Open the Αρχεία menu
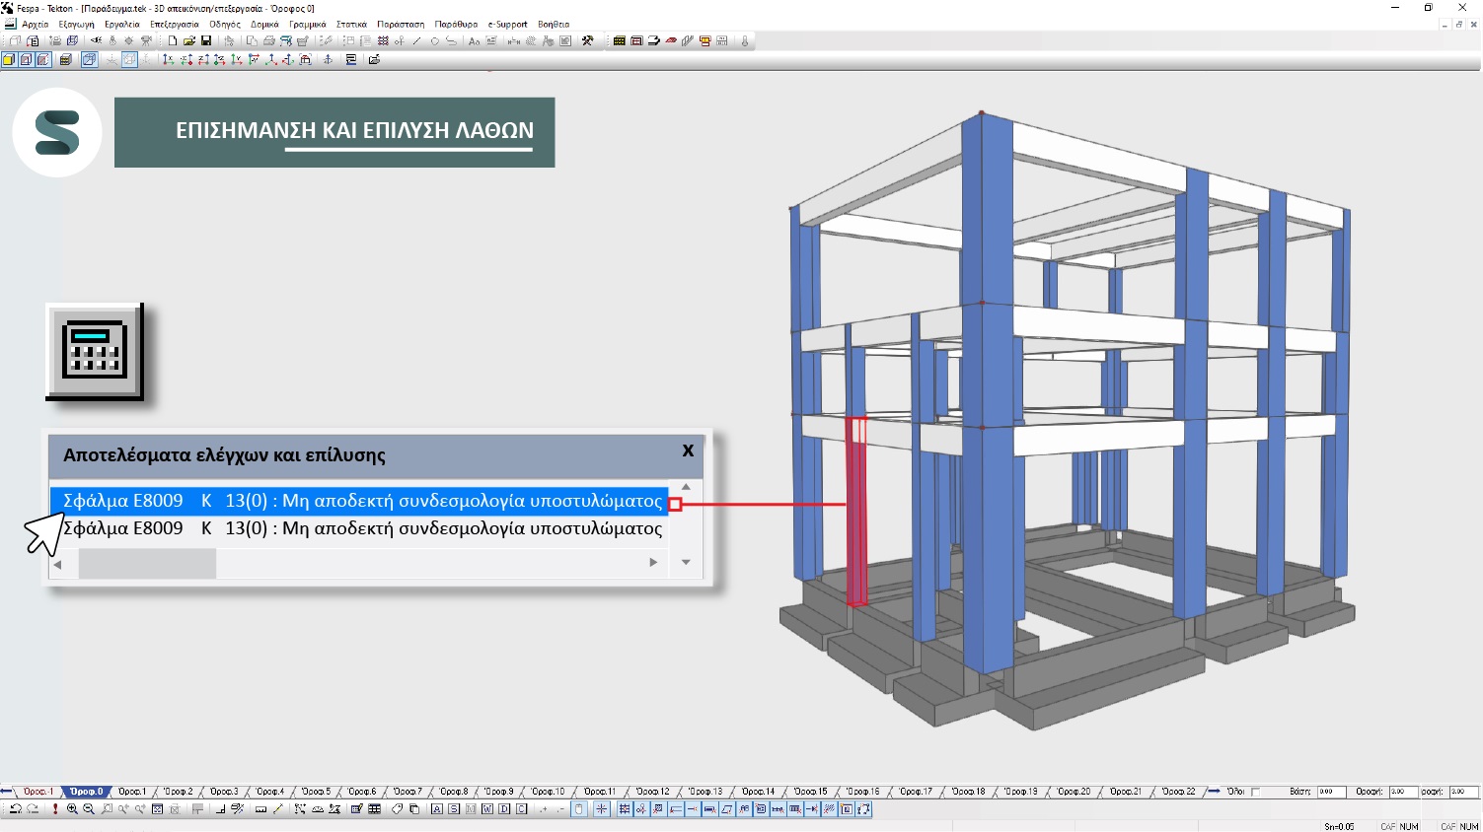This screenshot has width=1483, height=832. 36,25
